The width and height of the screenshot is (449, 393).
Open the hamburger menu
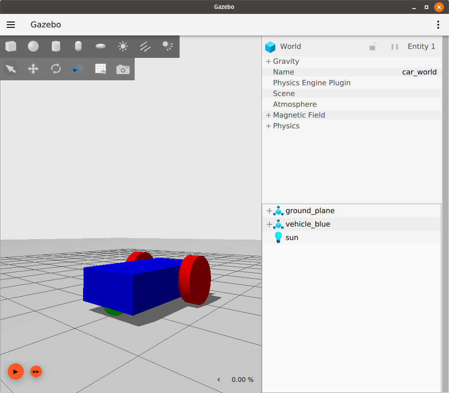11,25
